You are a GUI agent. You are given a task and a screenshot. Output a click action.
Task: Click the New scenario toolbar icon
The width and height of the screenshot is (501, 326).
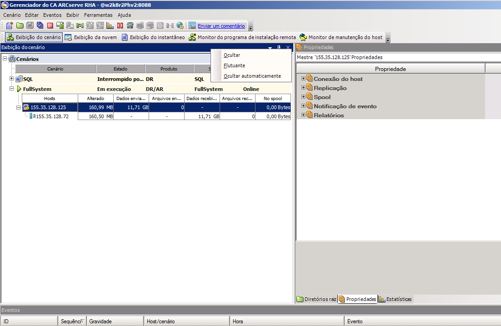click(x=9, y=26)
